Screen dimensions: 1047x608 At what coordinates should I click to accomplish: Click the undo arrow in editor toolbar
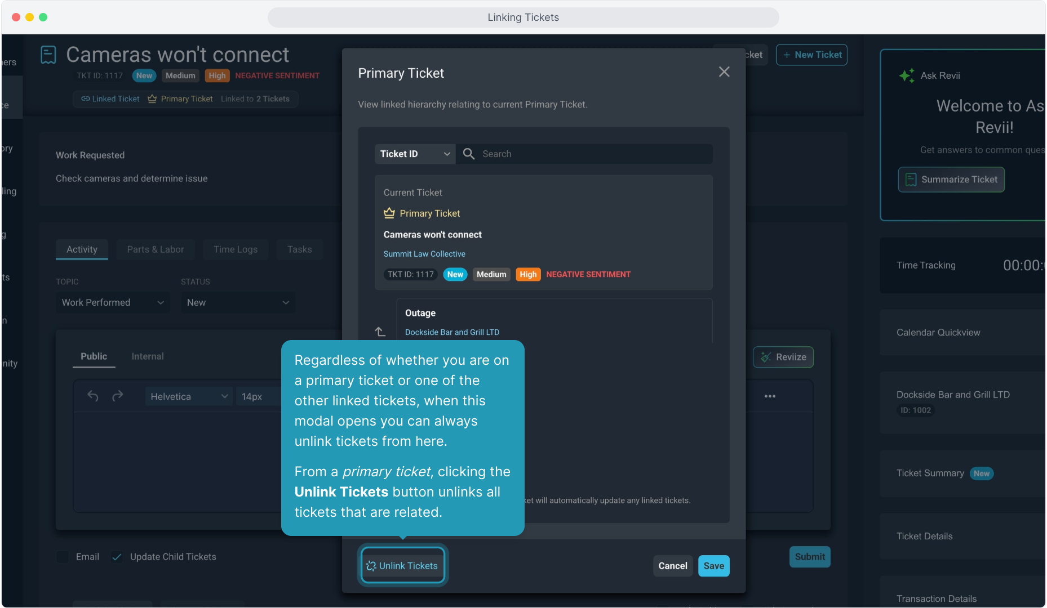coord(93,396)
